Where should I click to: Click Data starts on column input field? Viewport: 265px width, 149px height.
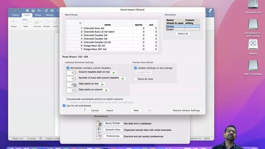click(70, 90)
